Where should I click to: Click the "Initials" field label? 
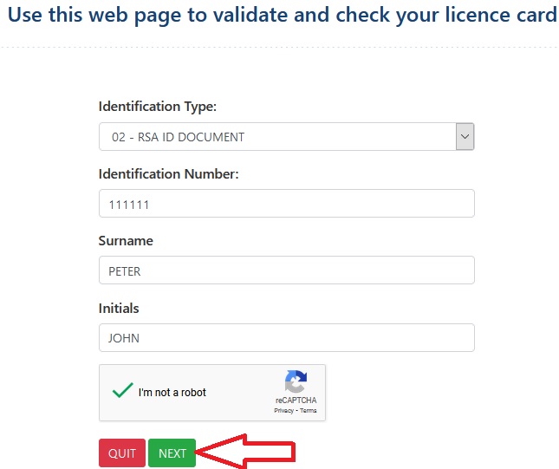[119, 308]
